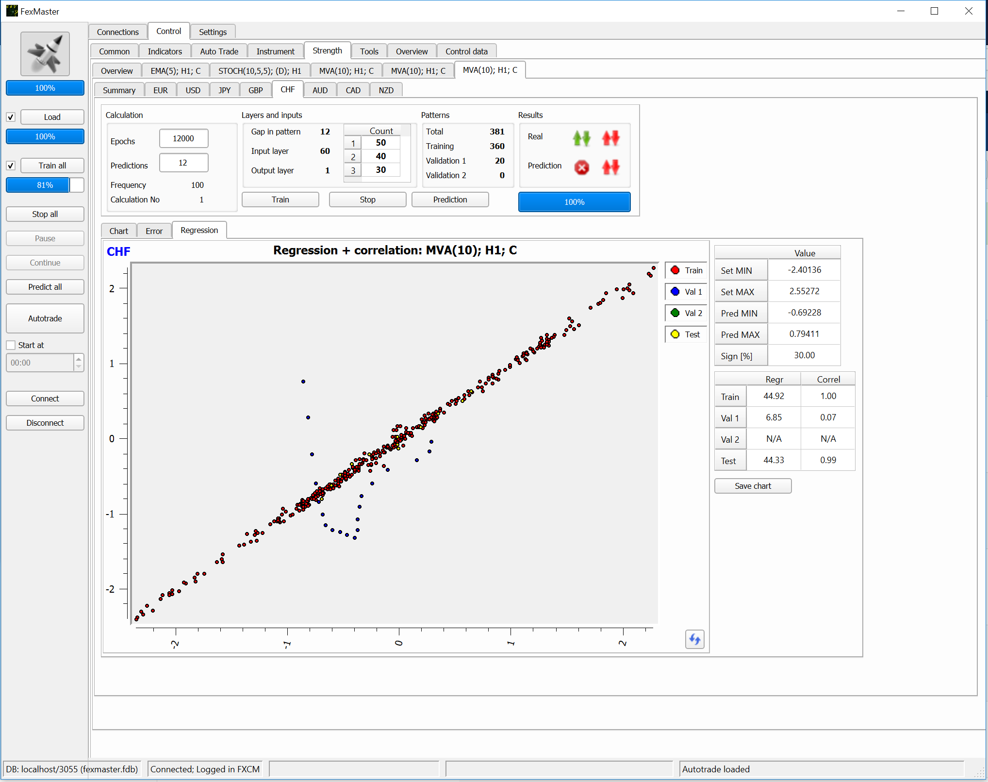The image size is (988, 782).
Task: Decrease Start at time with down arrow
Action: [x=79, y=366]
